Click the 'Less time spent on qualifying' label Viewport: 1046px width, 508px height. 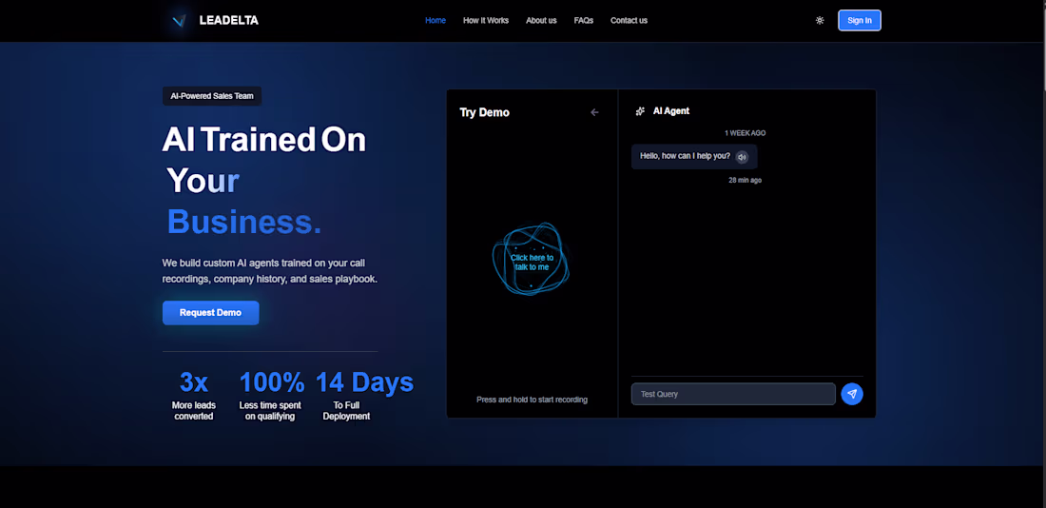click(270, 411)
